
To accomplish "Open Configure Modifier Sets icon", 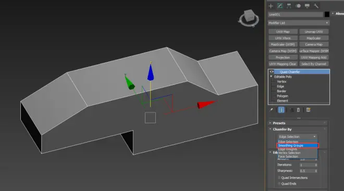I will (308, 110).
